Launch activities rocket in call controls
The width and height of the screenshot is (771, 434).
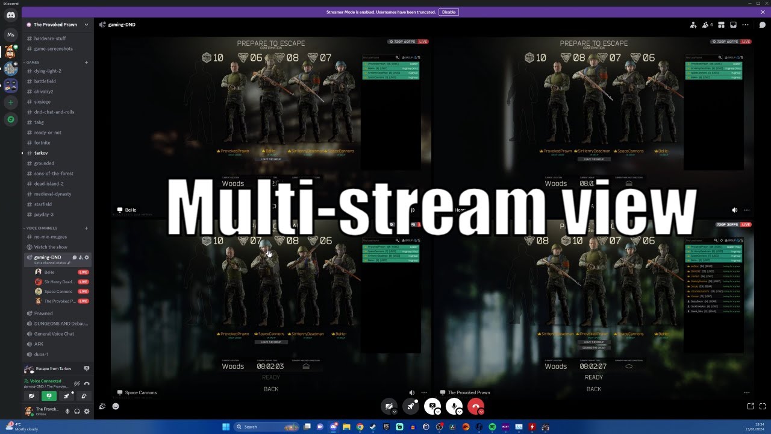pos(411,406)
